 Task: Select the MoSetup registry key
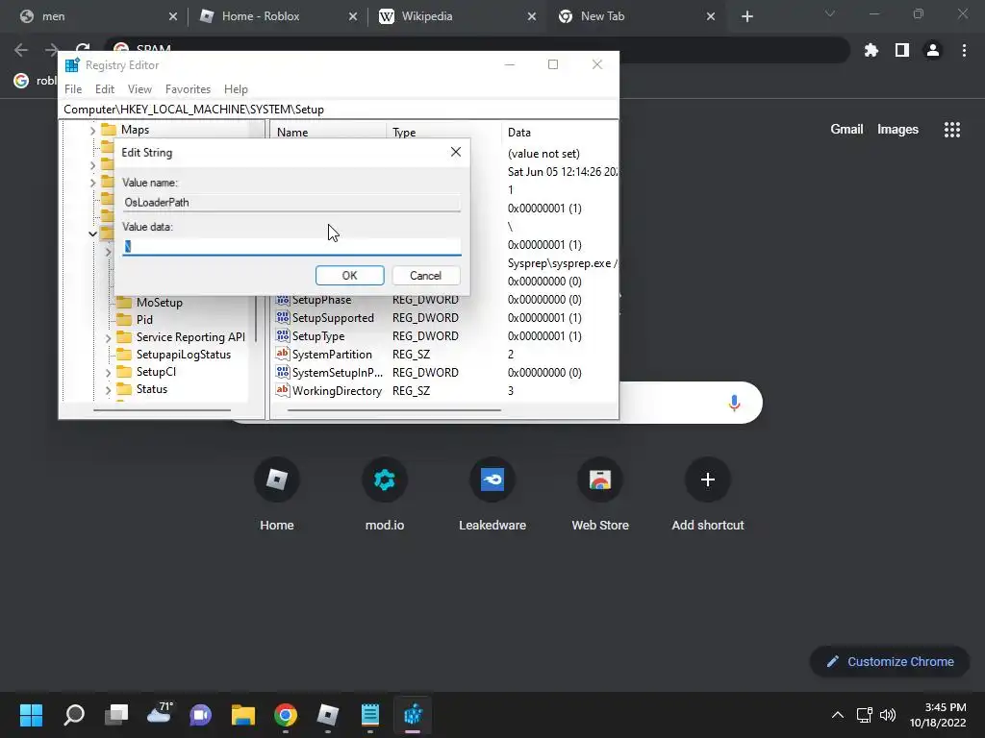(x=159, y=303)
